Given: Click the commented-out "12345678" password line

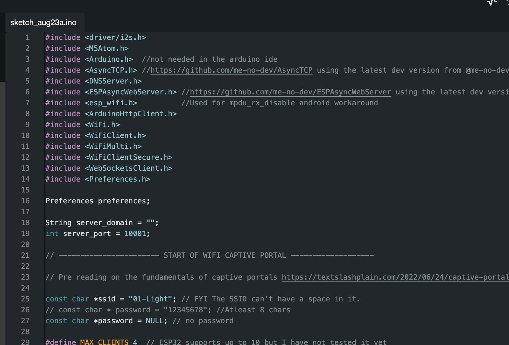Looking at the screenshot, I should click(x=168, y=310).
